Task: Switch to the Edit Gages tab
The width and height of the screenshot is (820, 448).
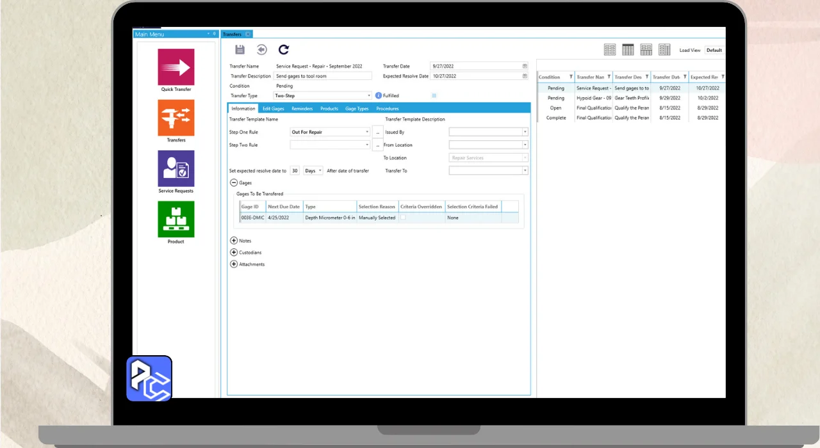Action: tap(274, 109)
